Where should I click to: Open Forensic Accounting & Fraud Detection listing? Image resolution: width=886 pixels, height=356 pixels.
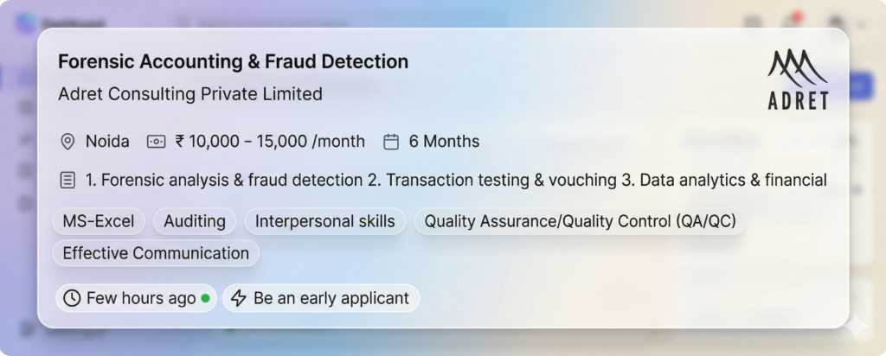(233, 62)
